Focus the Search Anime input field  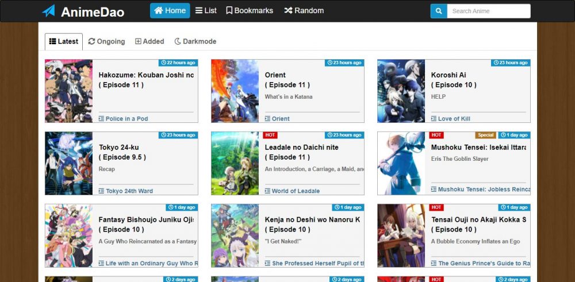tap(489, 11)
